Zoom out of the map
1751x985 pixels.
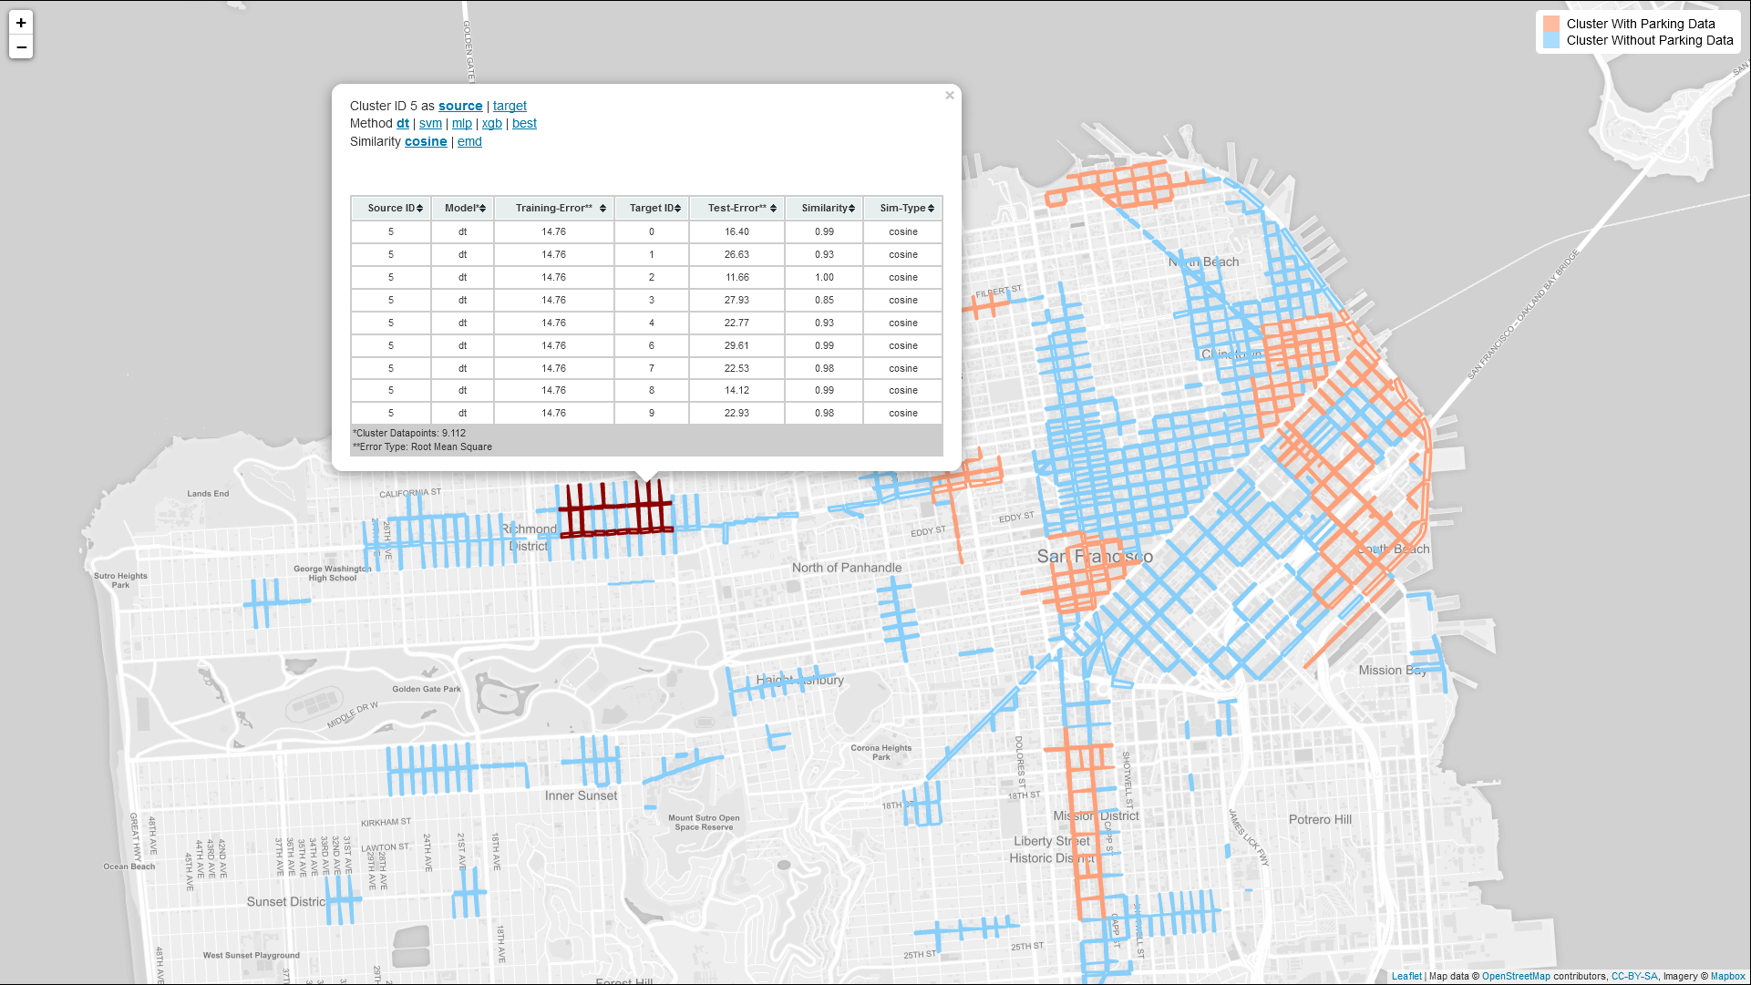[21, 47]
